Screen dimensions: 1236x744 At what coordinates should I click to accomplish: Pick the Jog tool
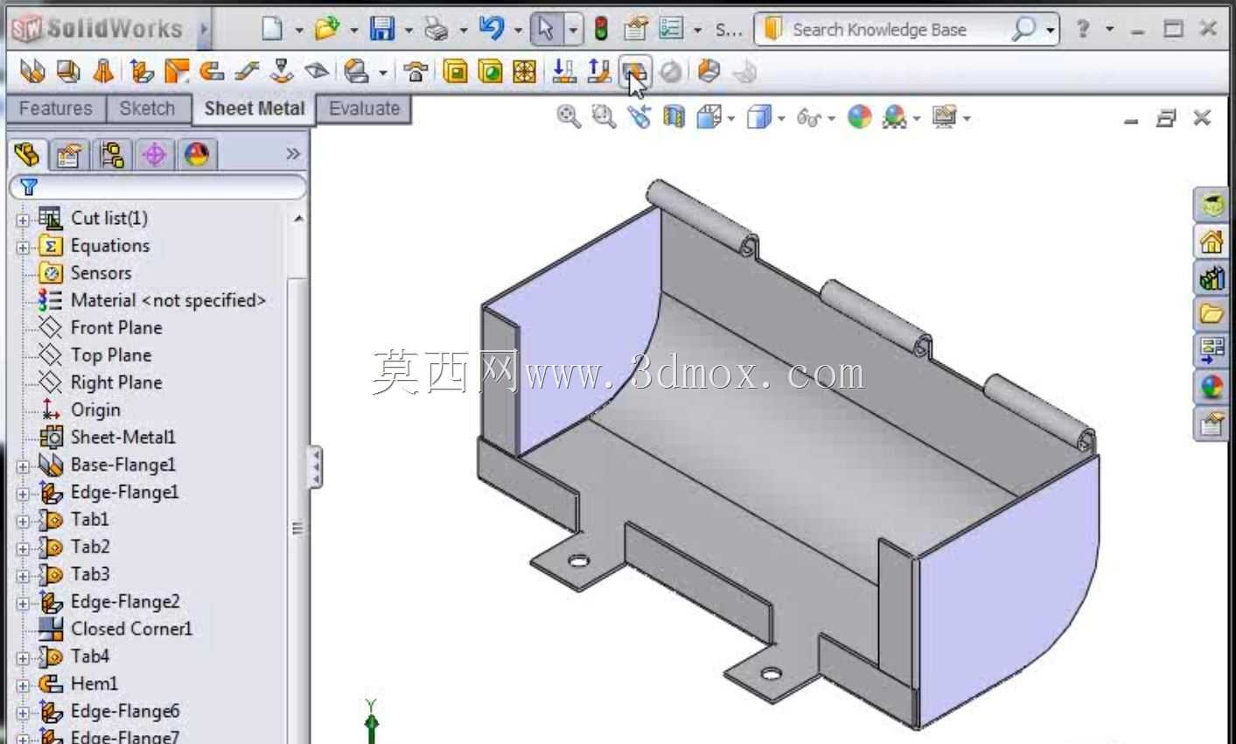coord(247,72)
